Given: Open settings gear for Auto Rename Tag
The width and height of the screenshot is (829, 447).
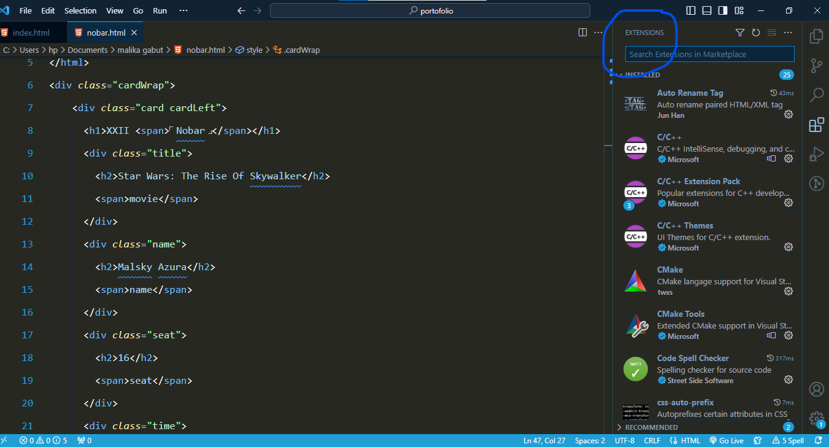Looking at the screenshot, I should coord(788,115).
